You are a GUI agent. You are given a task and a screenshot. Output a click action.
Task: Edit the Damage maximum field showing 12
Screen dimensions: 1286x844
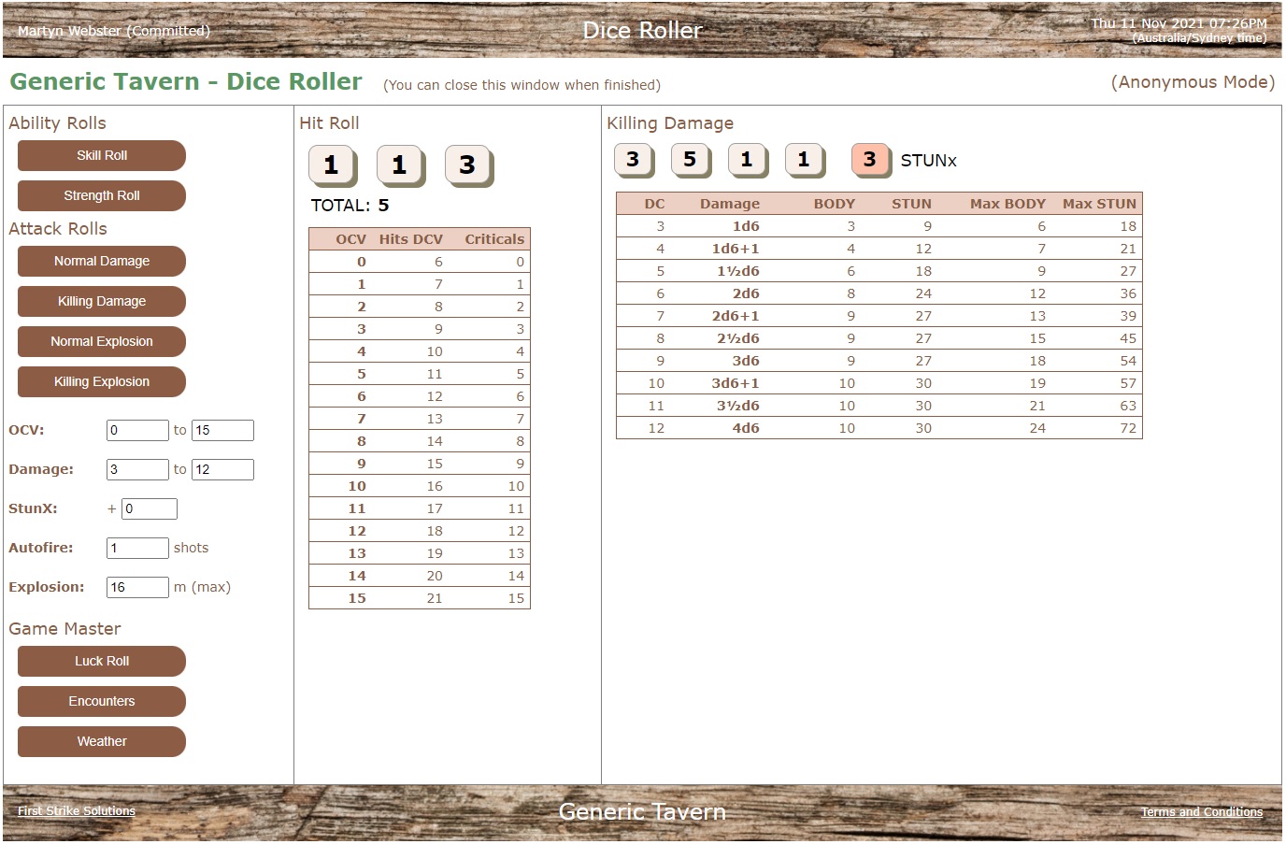pyautogui.click(x=222, y=470)
